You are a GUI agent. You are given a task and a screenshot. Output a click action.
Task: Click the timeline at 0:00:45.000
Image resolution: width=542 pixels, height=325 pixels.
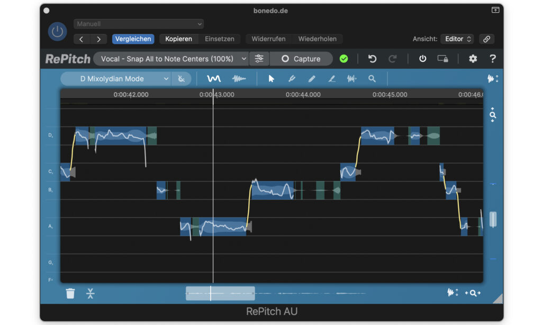390,94
